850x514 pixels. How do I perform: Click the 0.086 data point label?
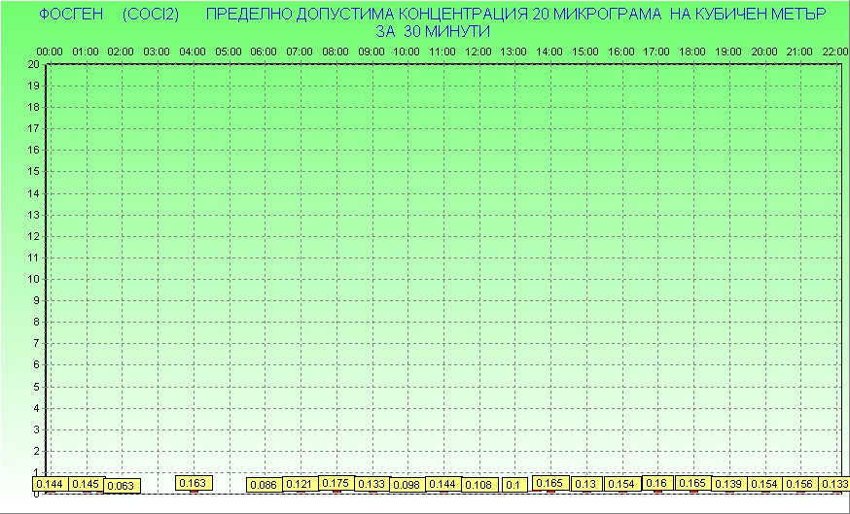tap(264, 485)
